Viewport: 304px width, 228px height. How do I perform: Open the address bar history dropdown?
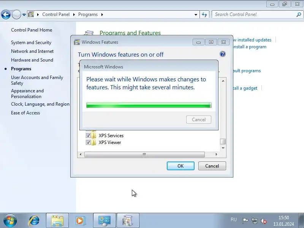pos(196,14)
